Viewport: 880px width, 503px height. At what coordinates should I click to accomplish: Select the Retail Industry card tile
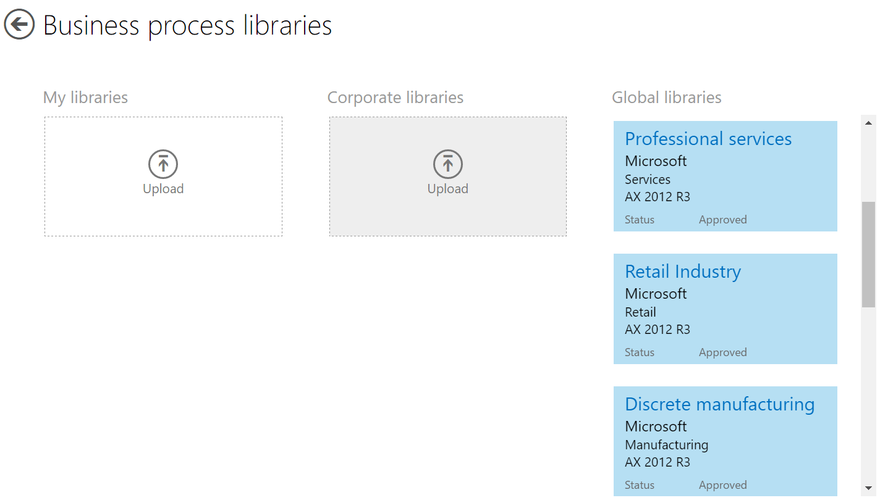[x=725, y=309]
